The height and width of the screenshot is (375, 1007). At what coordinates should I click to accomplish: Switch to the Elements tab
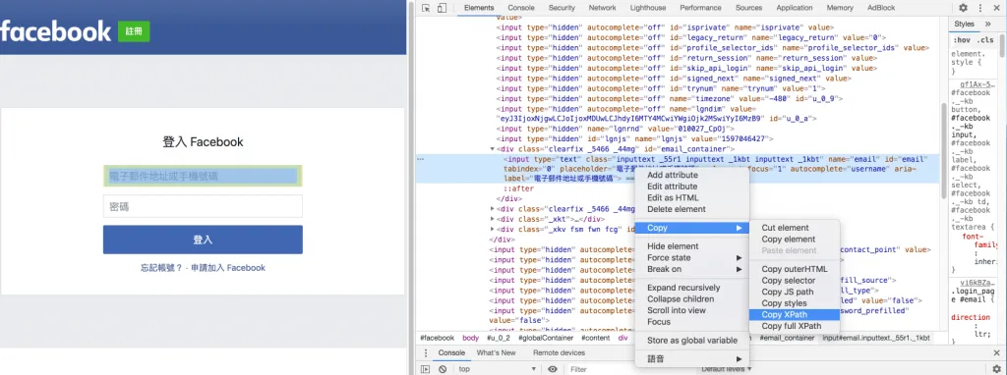point(479,8)
